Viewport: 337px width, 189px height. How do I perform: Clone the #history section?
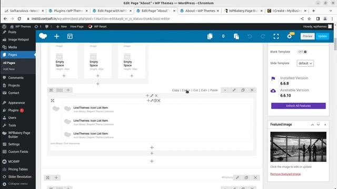pyautogui.click(x=246, y=177)
